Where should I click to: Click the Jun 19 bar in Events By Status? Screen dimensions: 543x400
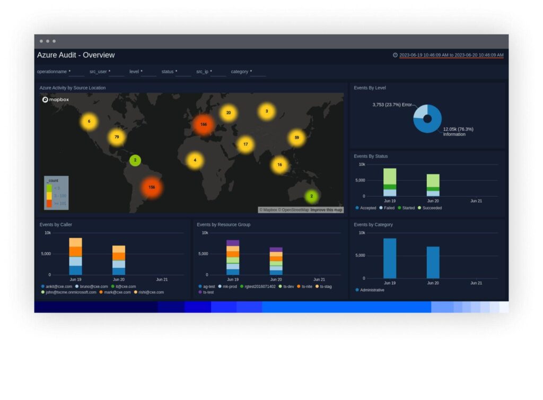tap(390, 182)
